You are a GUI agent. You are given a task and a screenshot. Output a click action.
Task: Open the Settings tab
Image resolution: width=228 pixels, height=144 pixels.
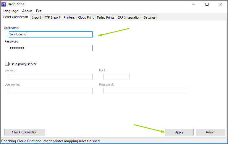point(149,17)
